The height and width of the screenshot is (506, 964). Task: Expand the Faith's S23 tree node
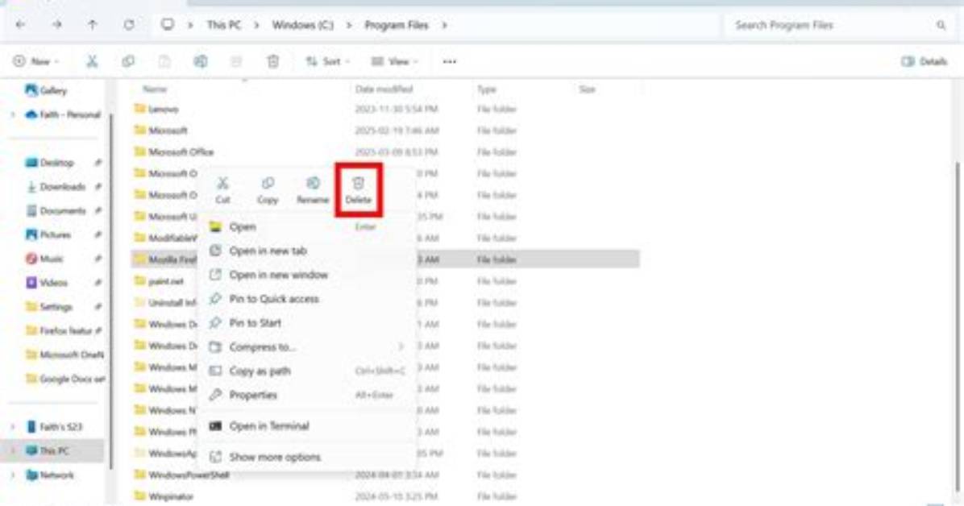tap(12, 426)
